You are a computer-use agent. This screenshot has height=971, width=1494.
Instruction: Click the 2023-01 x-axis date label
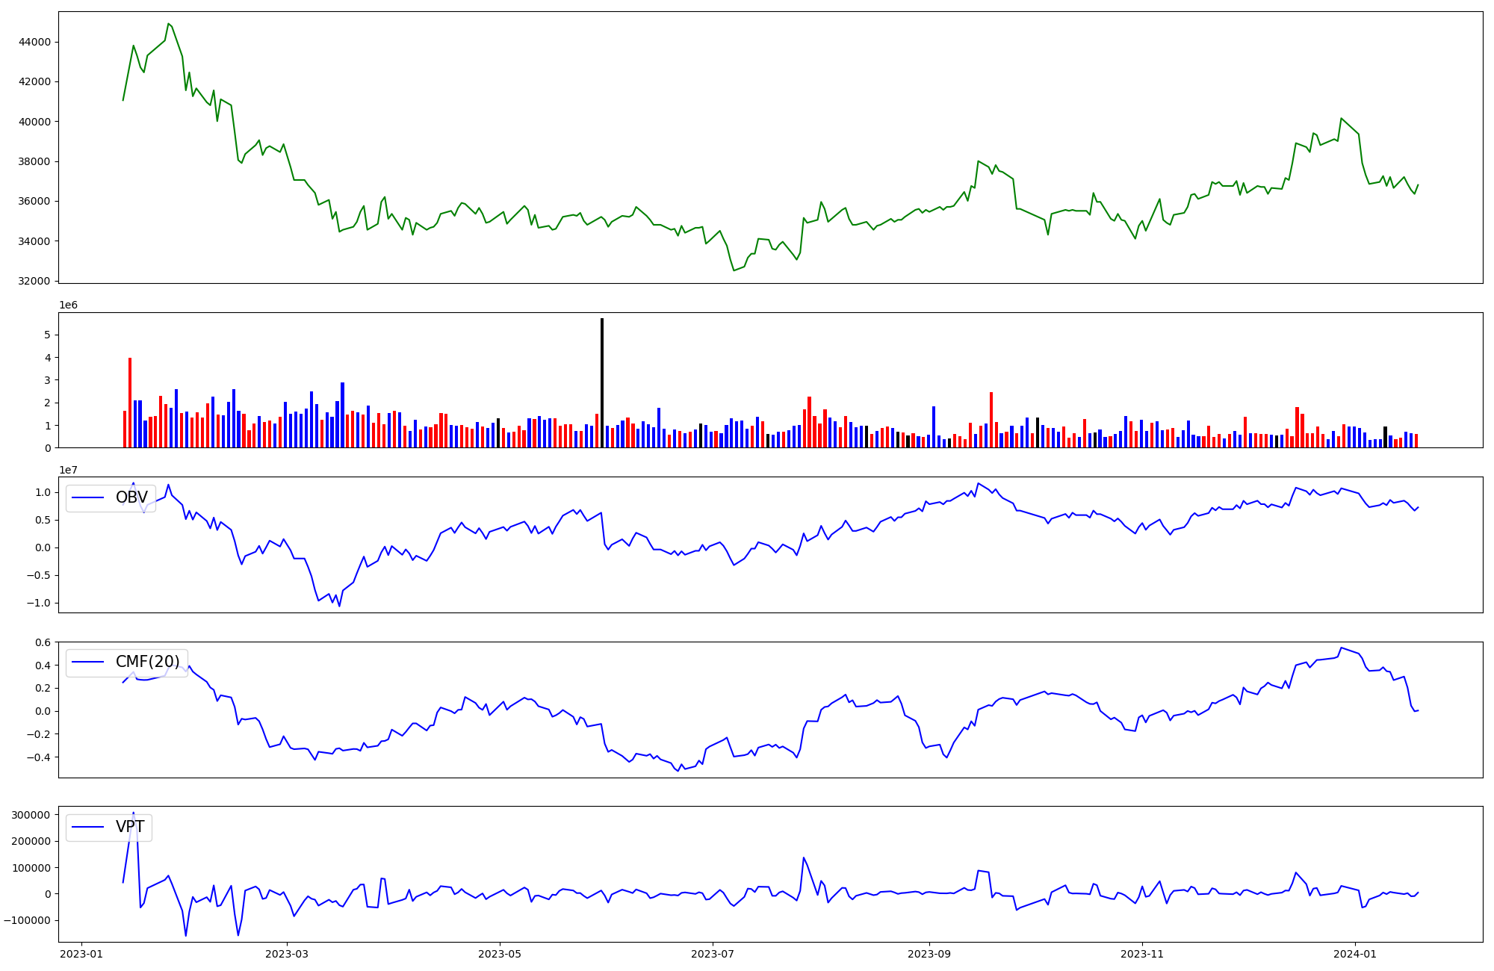click(81, 954)
